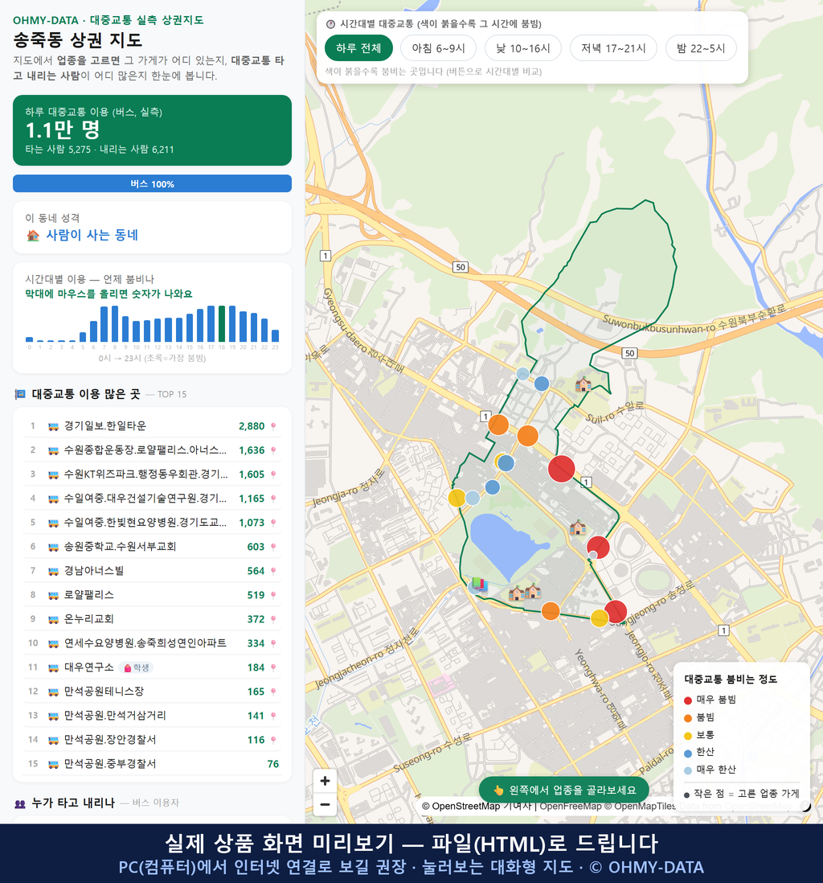Screen dimensions: 823x883
Task: Click the green 1.1만 명 summary card
Action: point(152,130)
